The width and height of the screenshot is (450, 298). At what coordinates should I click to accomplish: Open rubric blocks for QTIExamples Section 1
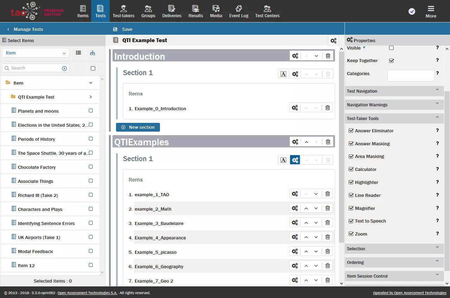pyautogui.click(x=283, y=160)
